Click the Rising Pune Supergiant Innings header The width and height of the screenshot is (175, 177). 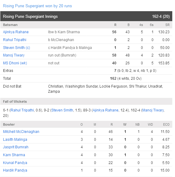click(86, 16)
